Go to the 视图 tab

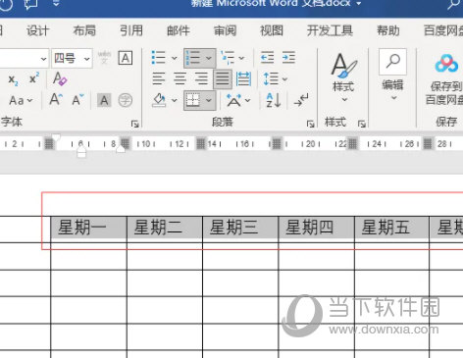click(272, 30)
